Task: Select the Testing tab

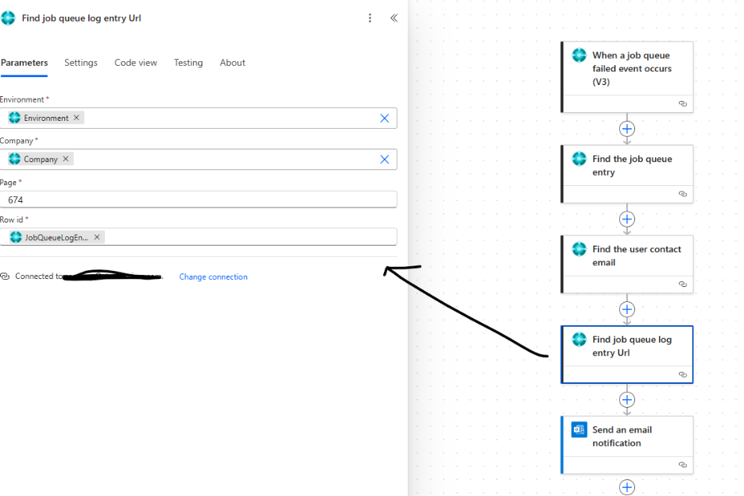Action: pos(188,63)
